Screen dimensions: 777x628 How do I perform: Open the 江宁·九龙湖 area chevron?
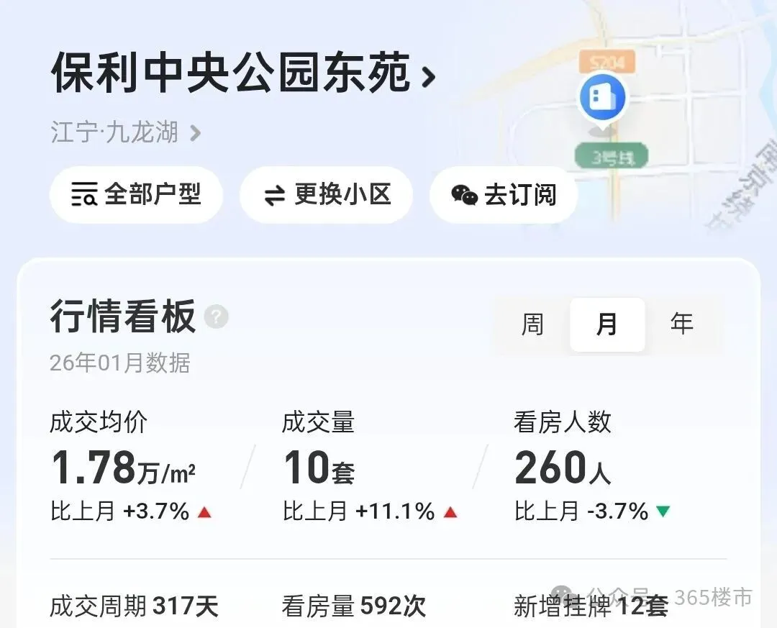pyautogui.click(x=196, y=133)
